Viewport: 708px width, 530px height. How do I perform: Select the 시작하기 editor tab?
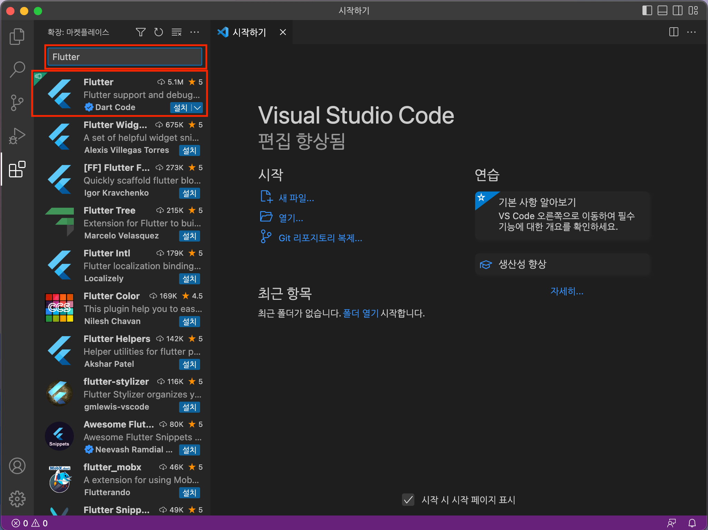pyautogui.click(x=249, y=32)
